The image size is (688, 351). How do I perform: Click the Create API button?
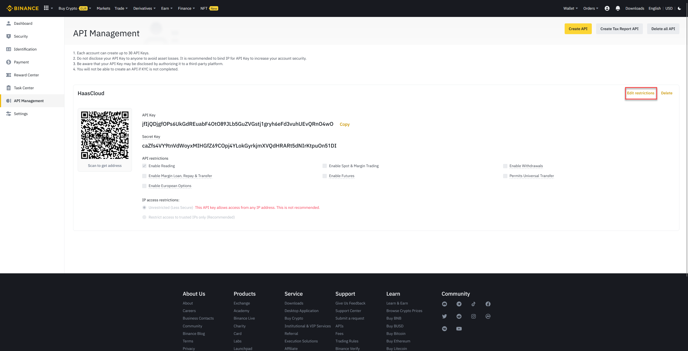coord(578,29)
